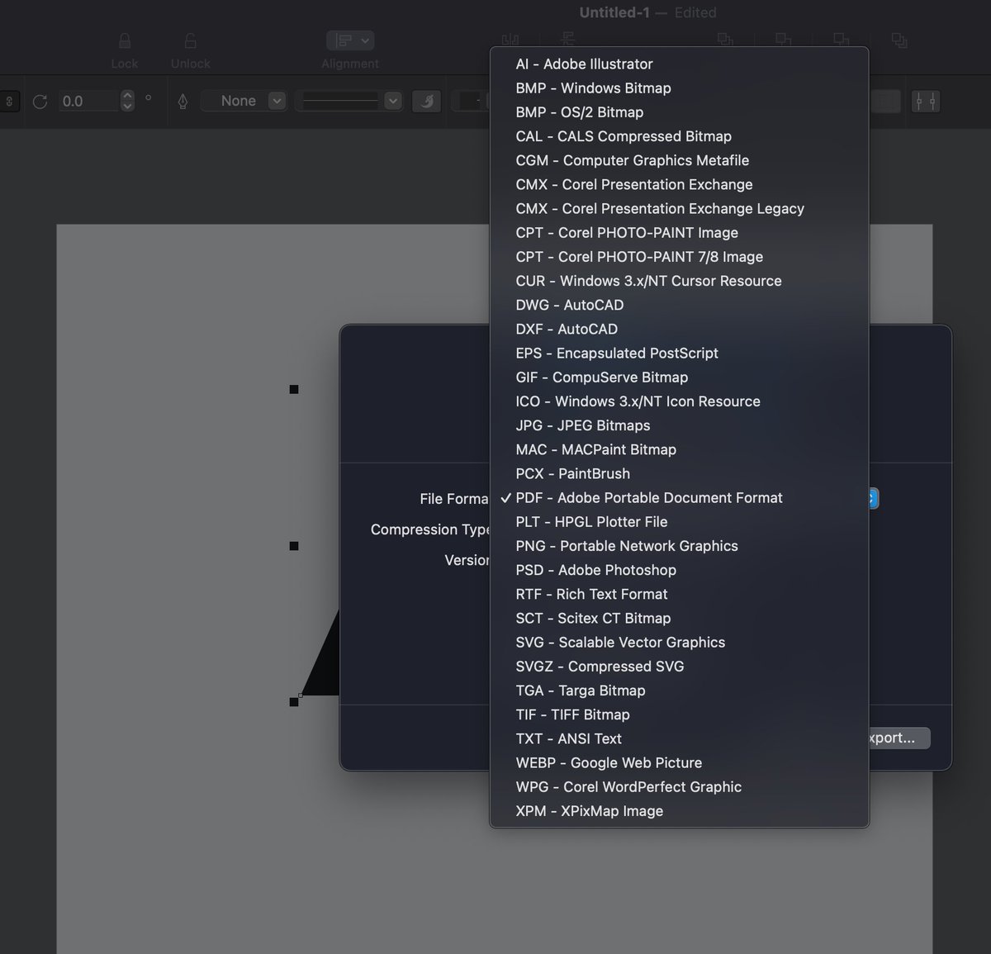Click the outline pen nib icon
Viewport: 991px width, 954px height.
(x=183, y=101)
